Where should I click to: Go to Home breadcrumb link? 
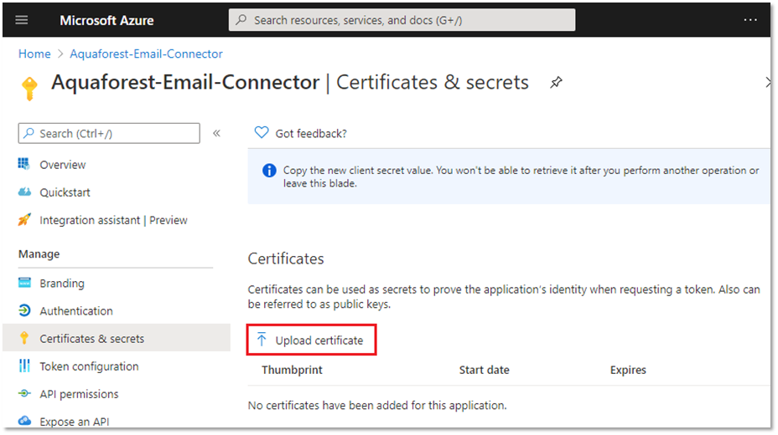[34, 54]
